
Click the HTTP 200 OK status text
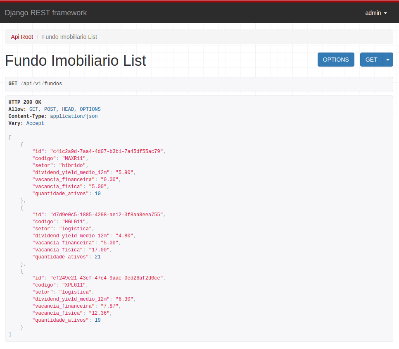25,102
